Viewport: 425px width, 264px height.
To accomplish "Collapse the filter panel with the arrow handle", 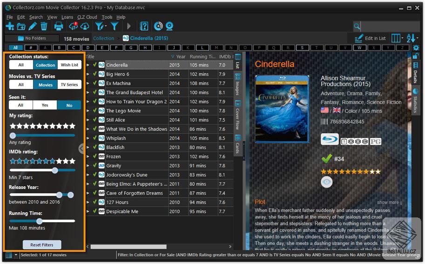I will [81, 148].
